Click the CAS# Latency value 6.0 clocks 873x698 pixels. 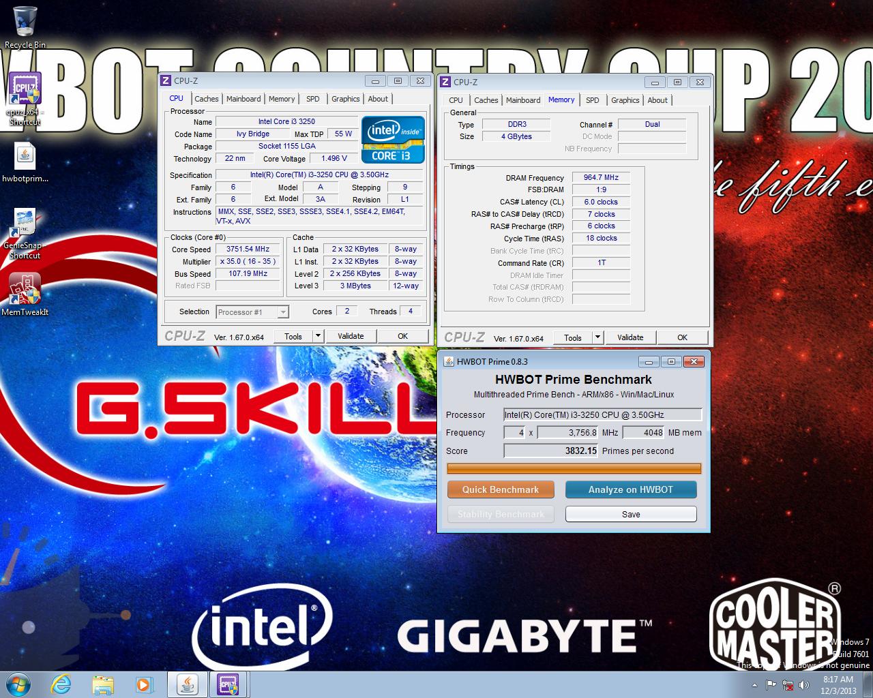tap(602, 202)
